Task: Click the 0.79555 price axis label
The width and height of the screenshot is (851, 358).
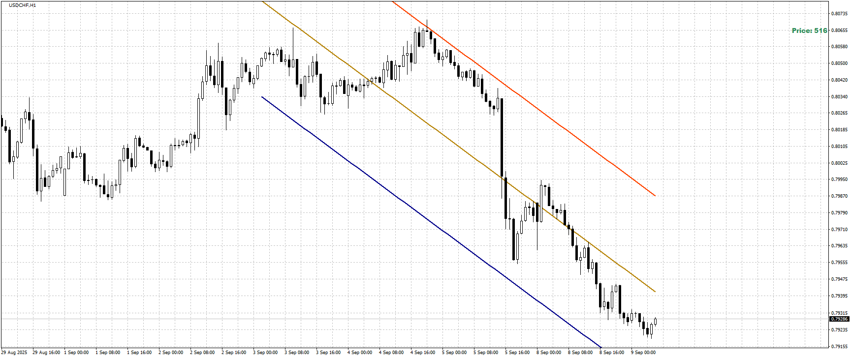Action: pyautogui.click(x=839, y=263)
